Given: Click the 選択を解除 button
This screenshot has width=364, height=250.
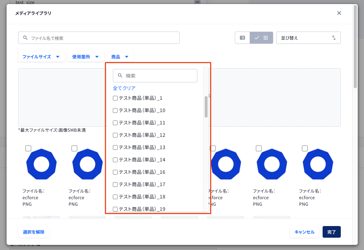Looking at the screenshot, I should 34,232.
